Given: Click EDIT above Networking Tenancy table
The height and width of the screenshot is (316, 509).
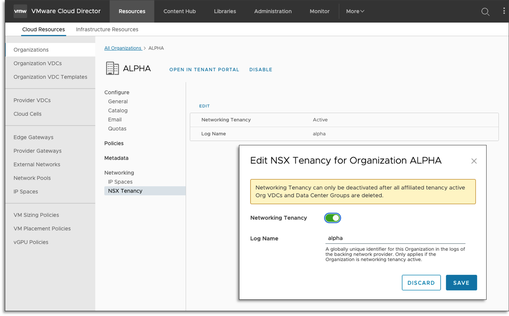Looking at the screenshot, I should click(x=204, y=106).
